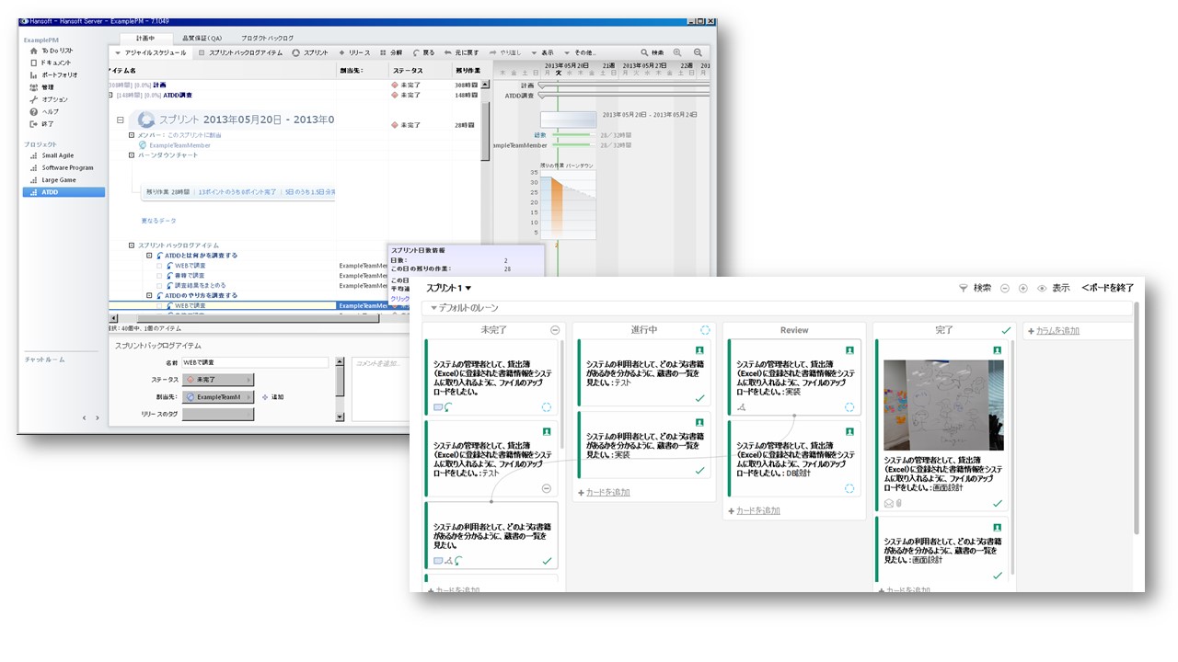The height and width of the screenshot is (662, 1178).
Task: Click the board zoom out minus icon
Action: [x=1005, y=288]
